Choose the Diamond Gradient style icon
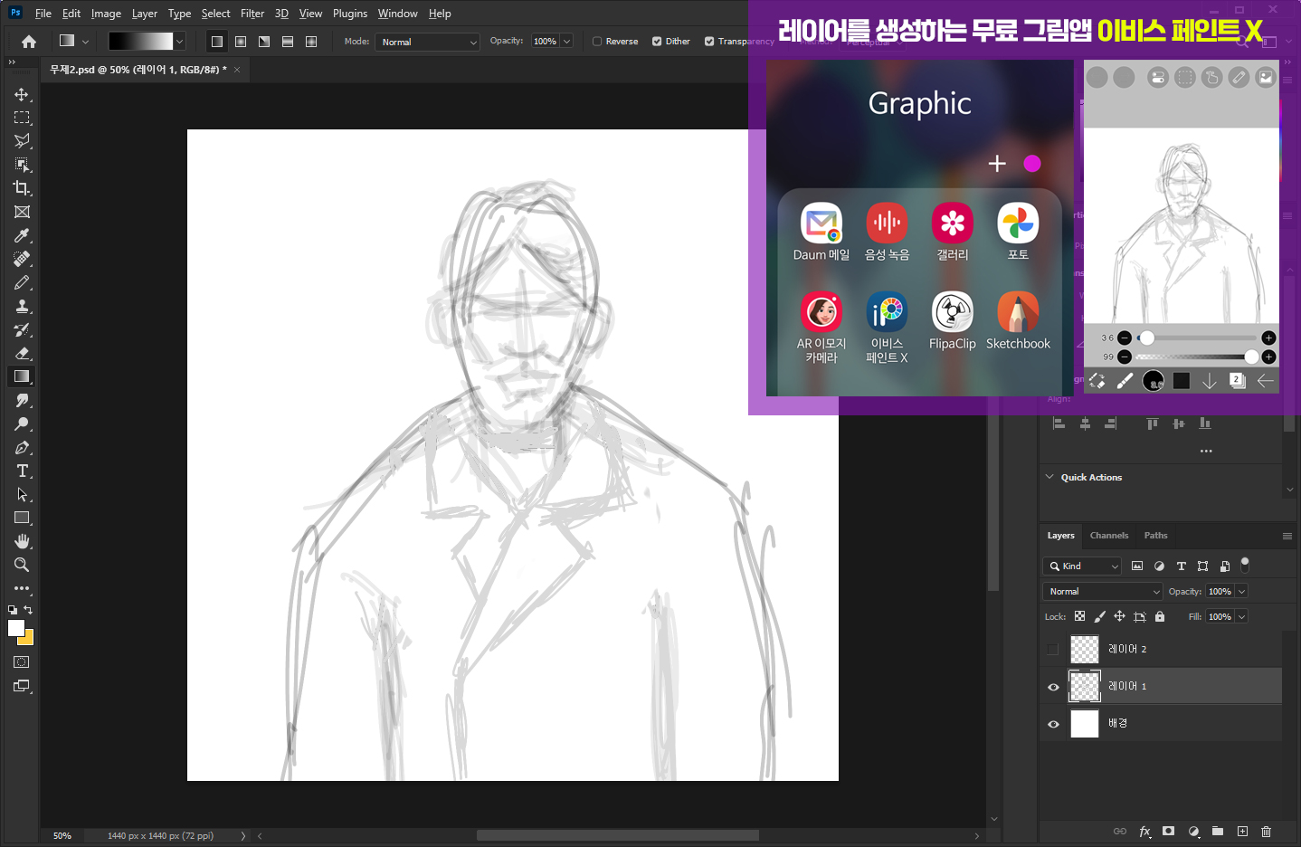Image resolution: width=1301 pixels, height=847 pixels. coord(311,42)
